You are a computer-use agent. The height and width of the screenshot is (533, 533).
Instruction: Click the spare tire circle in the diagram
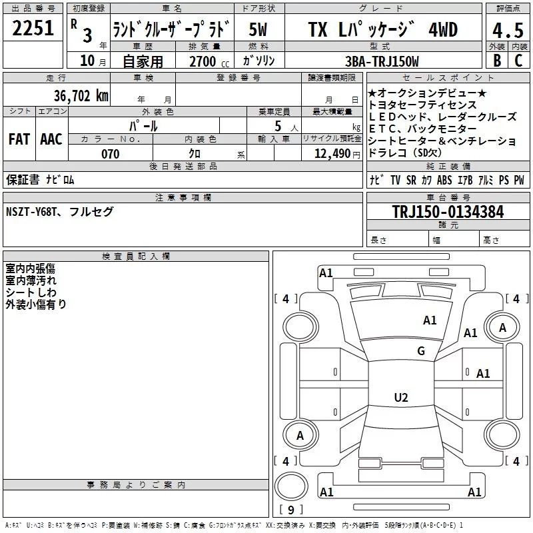[x=291, y=486]
